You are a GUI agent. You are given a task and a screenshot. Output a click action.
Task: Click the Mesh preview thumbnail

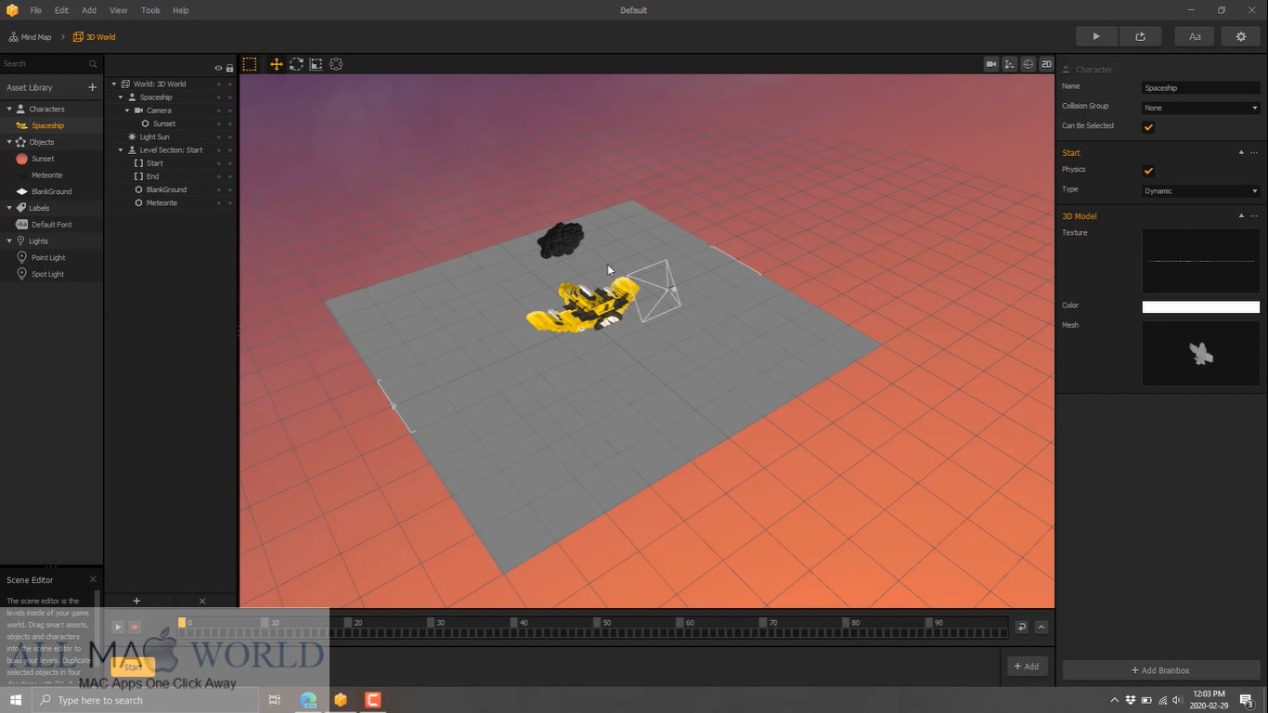click(x=1201, y=354)
